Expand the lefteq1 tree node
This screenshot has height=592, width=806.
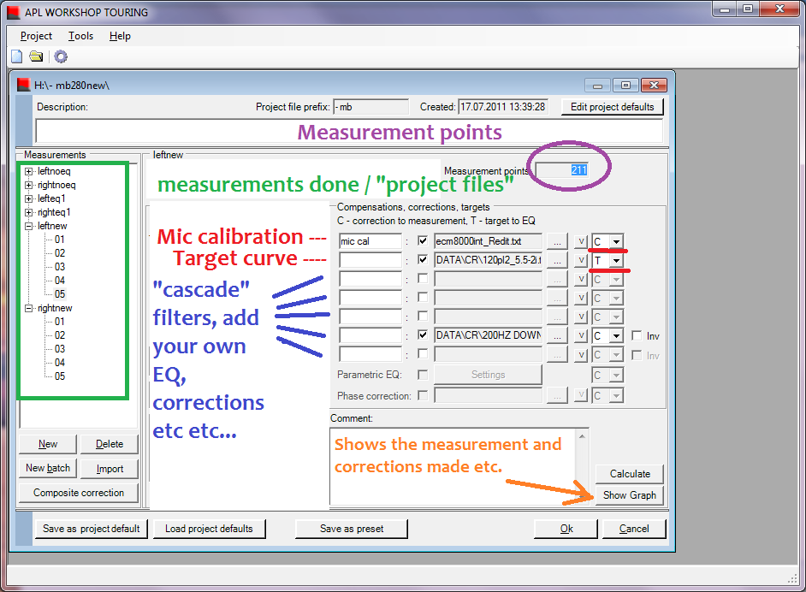click(x=29, y=198)
